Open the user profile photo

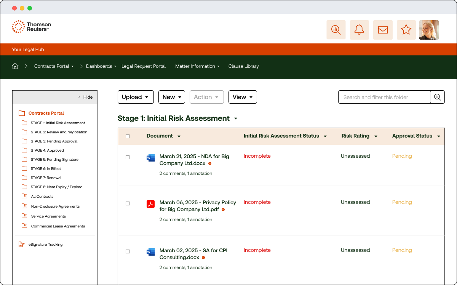(429, 30)
